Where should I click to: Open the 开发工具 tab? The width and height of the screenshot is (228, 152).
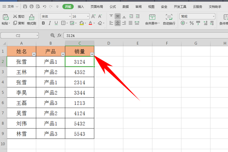[x=180, y=7]
